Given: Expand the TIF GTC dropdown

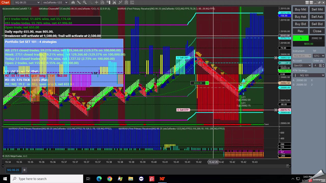Looking at the screenshot, I should click(319, 56).
